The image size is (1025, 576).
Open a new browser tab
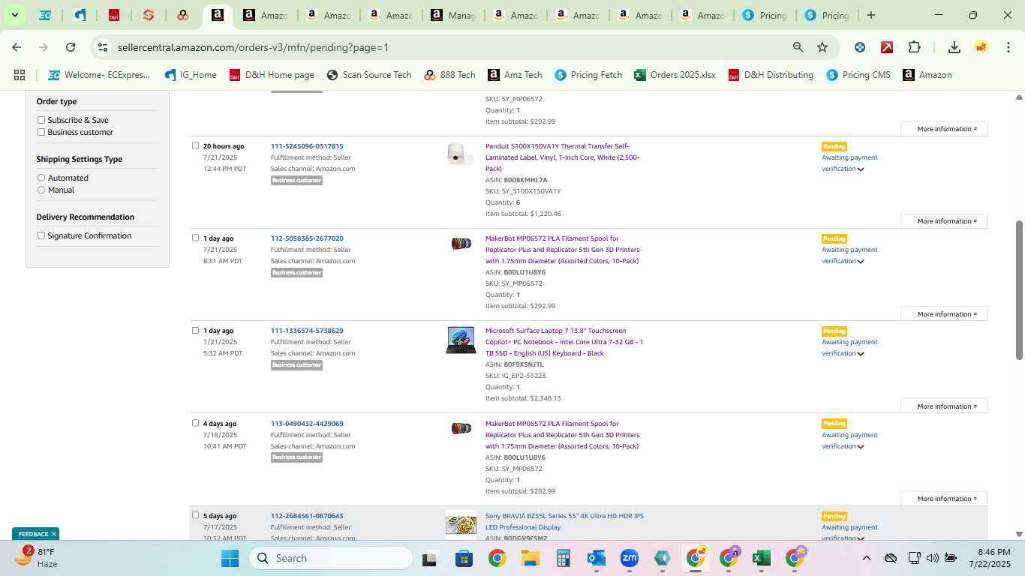(870, 15)
